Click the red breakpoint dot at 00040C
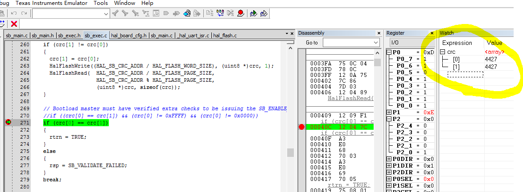This screenshot has height=192, width=523. click(301, 127)
